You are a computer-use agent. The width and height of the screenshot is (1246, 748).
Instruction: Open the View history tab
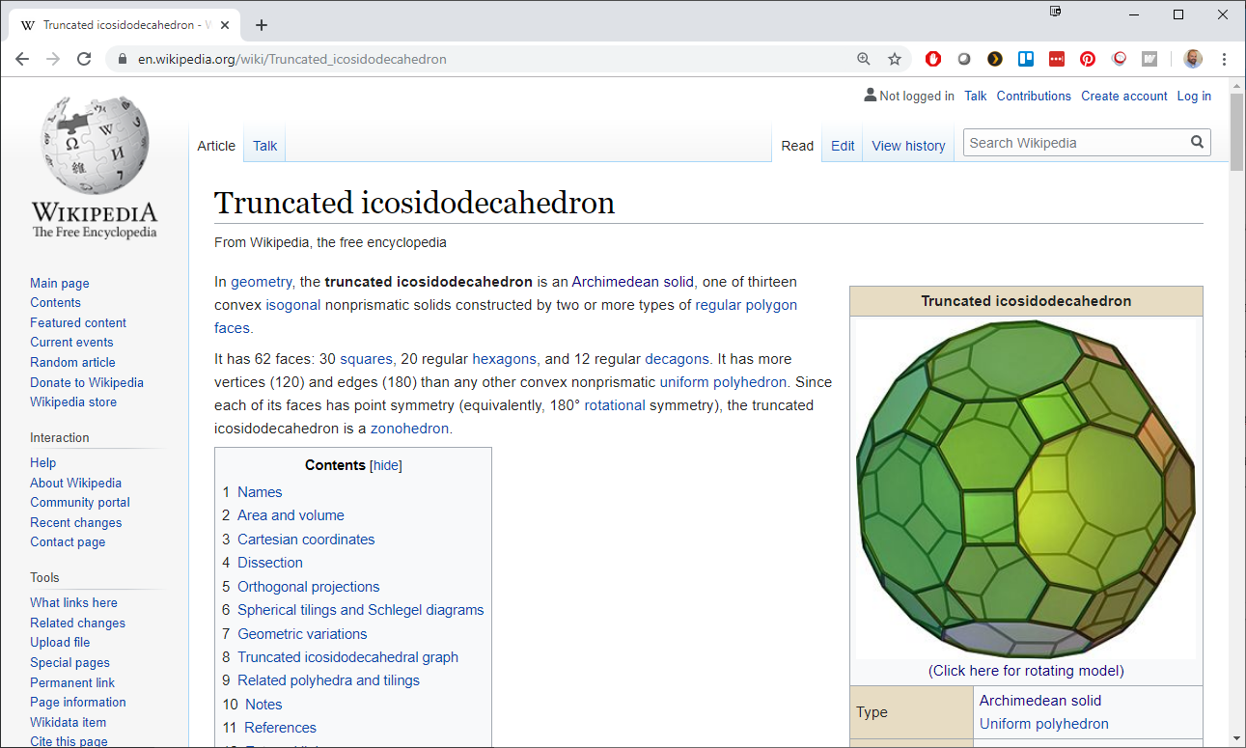[907, 146]
